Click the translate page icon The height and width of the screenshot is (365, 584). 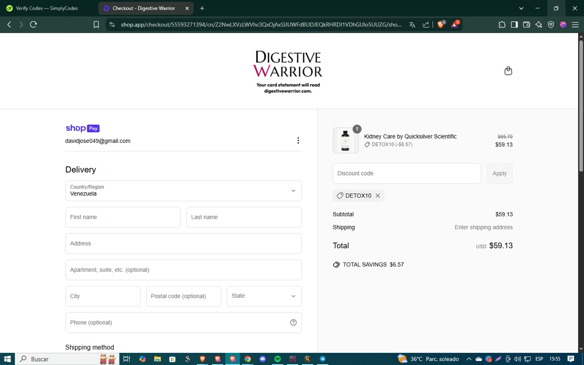tap(412, 25)
